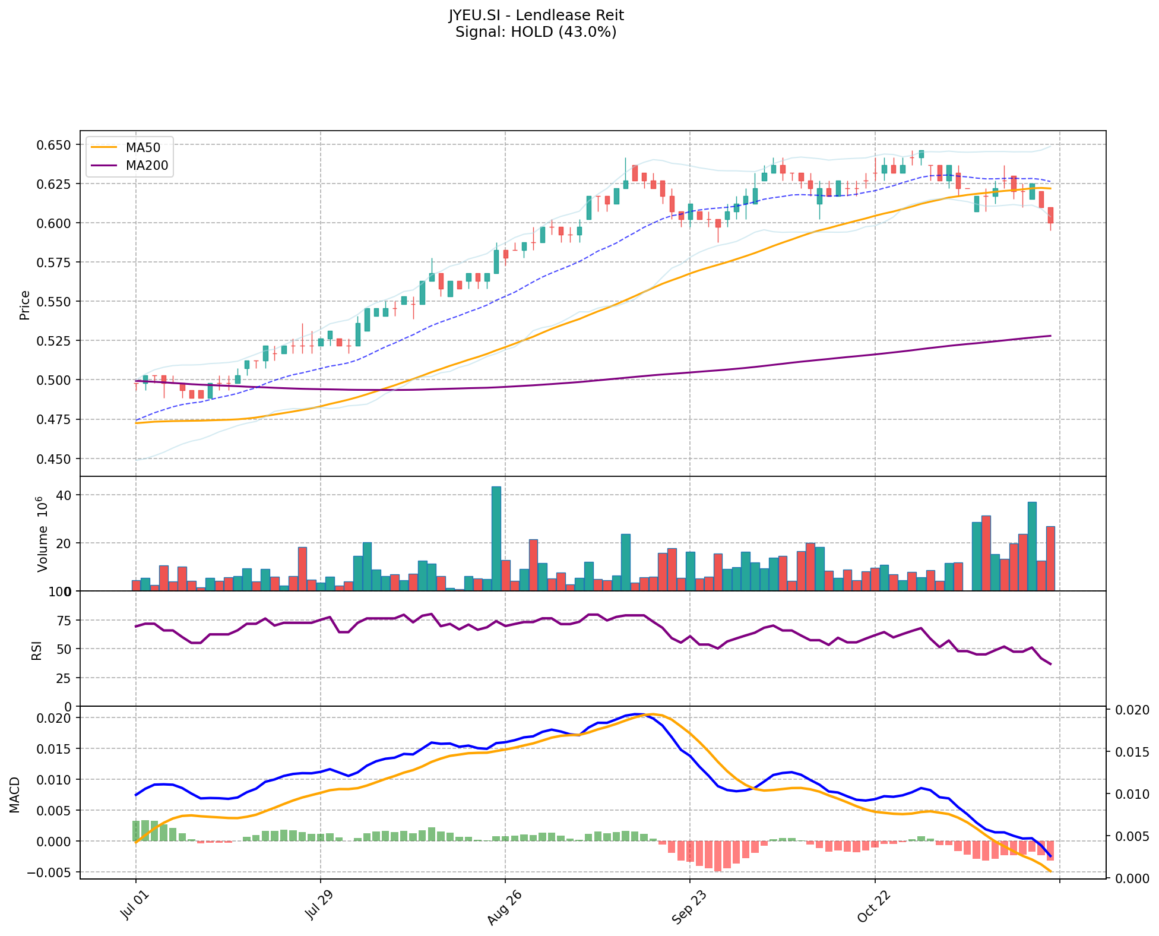Click the tallest green volume bar
The image size is (1159, 936).
[x=496, y=538]
